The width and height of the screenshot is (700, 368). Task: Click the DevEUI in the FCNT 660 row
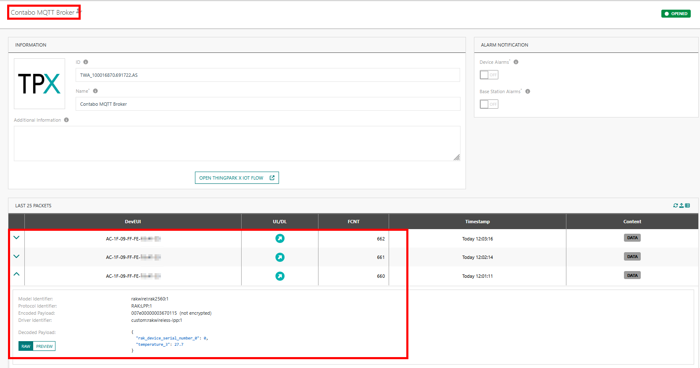click(133, 276)
